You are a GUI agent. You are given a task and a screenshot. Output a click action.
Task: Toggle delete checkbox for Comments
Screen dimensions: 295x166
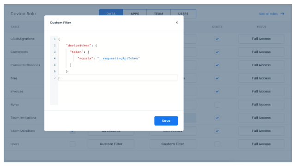click(x=217, y=52)
